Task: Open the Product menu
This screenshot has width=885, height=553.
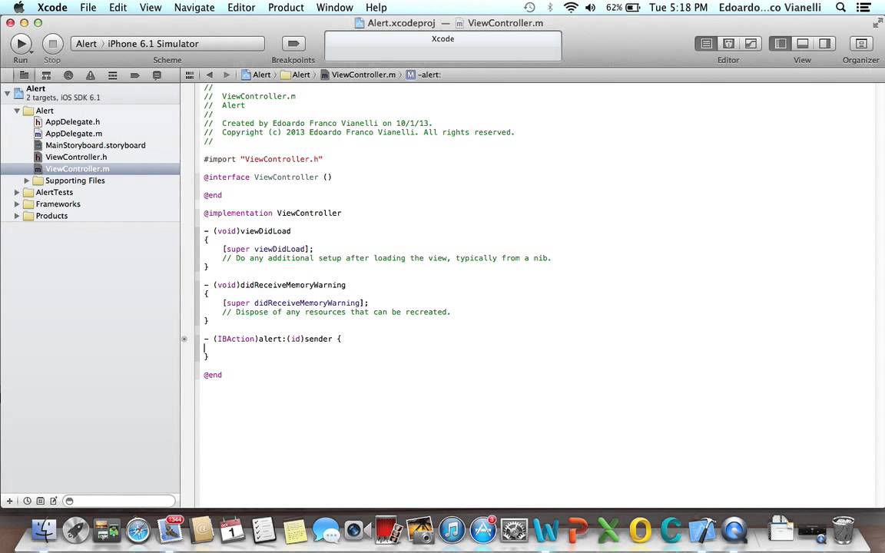Action: (x=286, y=8)
